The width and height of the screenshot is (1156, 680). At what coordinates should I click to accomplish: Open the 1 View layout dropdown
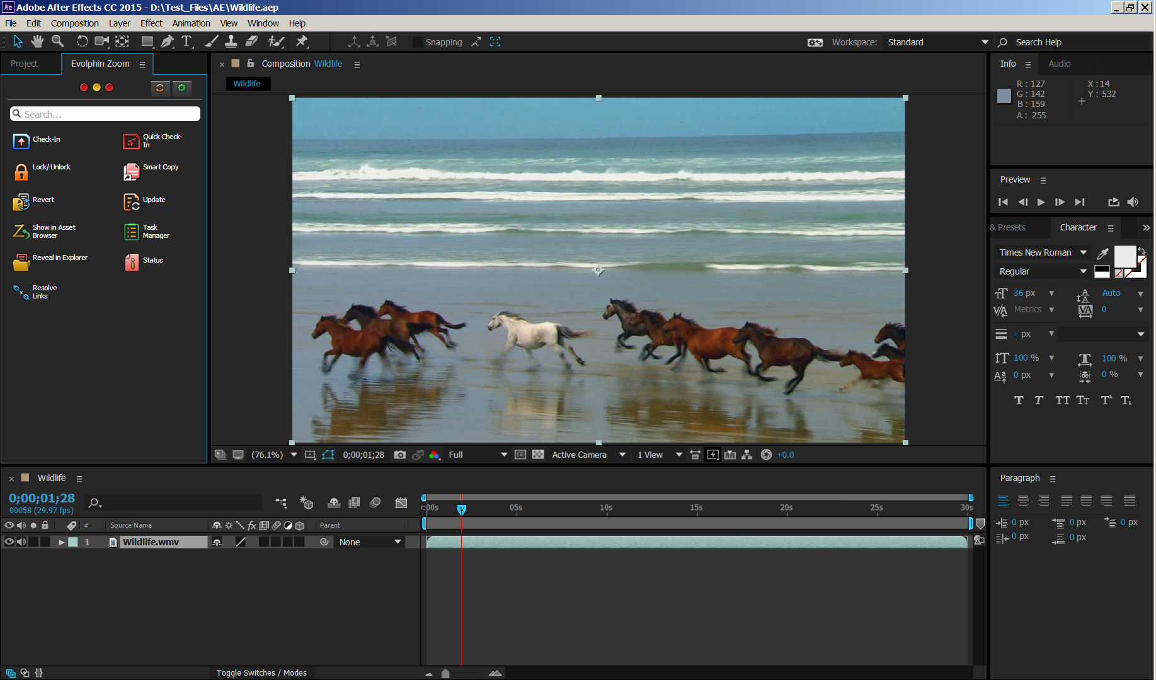click(x=659, y=455)
